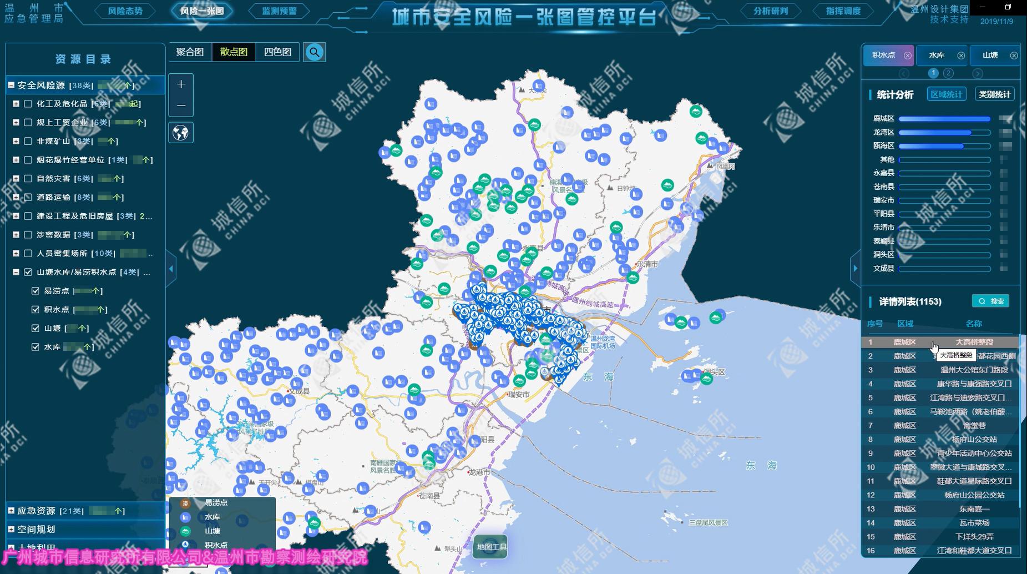Show 区域统计 statistics
The width and height of the screenshot is (1027, 574).
[947, 94]
